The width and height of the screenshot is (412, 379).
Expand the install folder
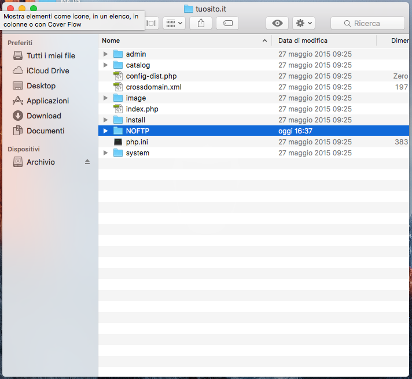pos(106,120)
